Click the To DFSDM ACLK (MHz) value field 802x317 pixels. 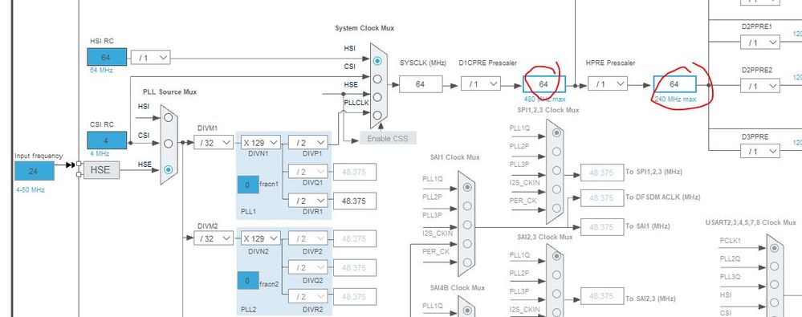coord(602,197)
